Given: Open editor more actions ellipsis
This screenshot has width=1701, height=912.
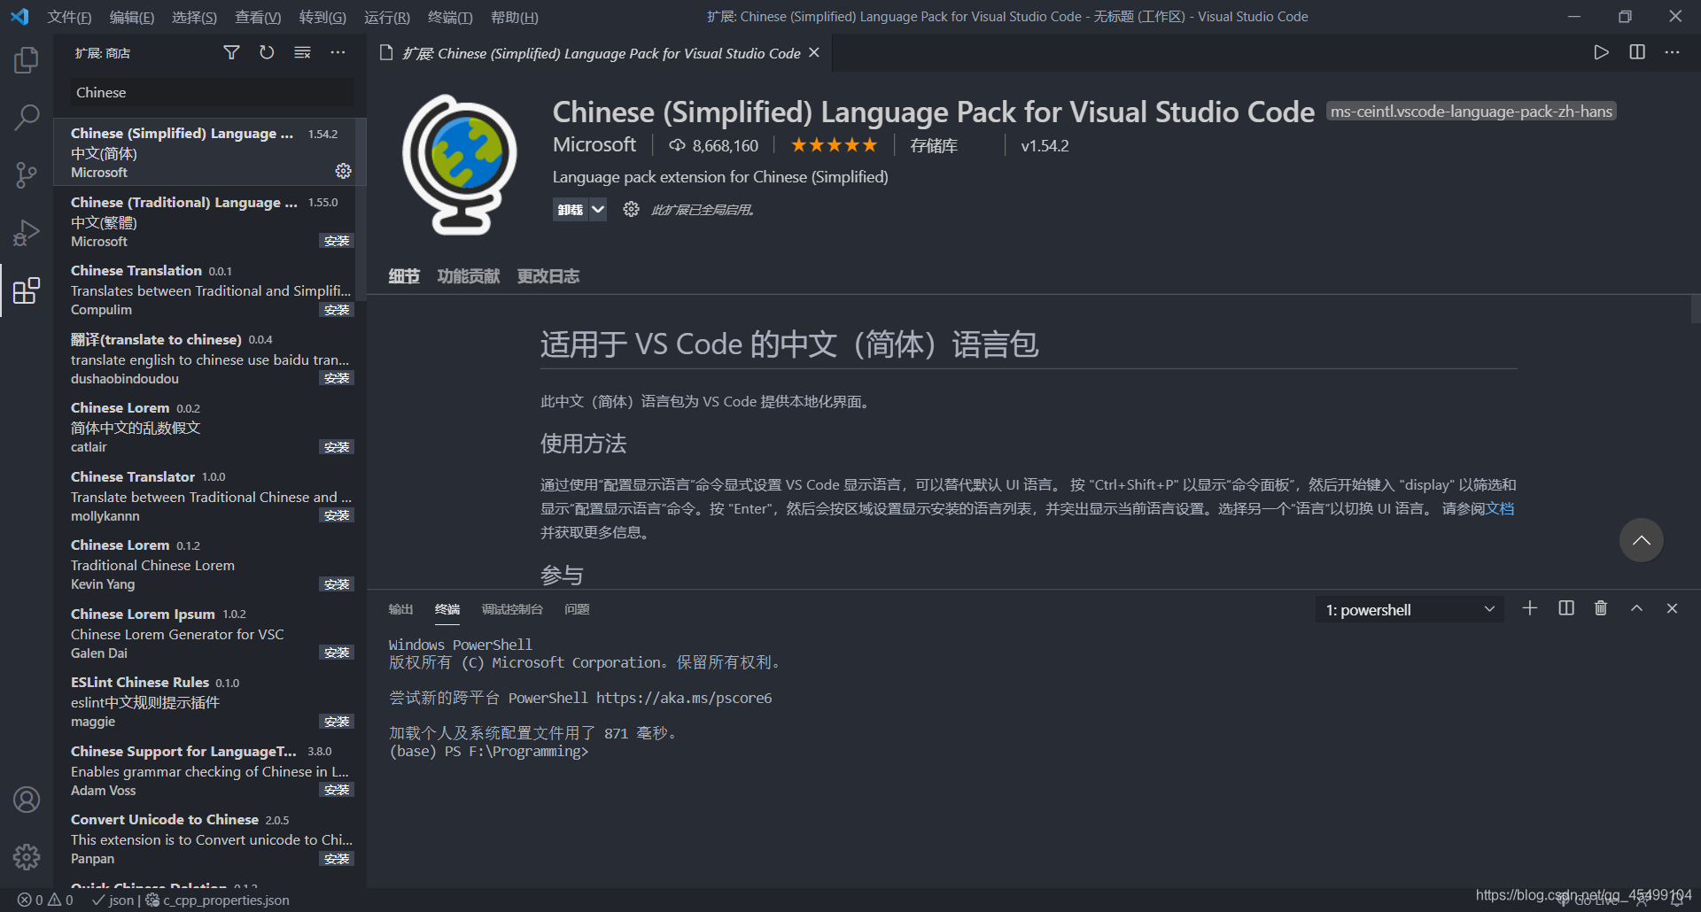Looking at the screenshot, I should pos(1672,52).
